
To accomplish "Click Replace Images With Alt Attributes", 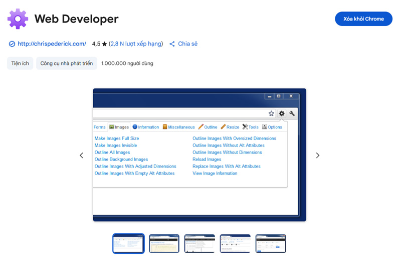I will click(227, 166).
